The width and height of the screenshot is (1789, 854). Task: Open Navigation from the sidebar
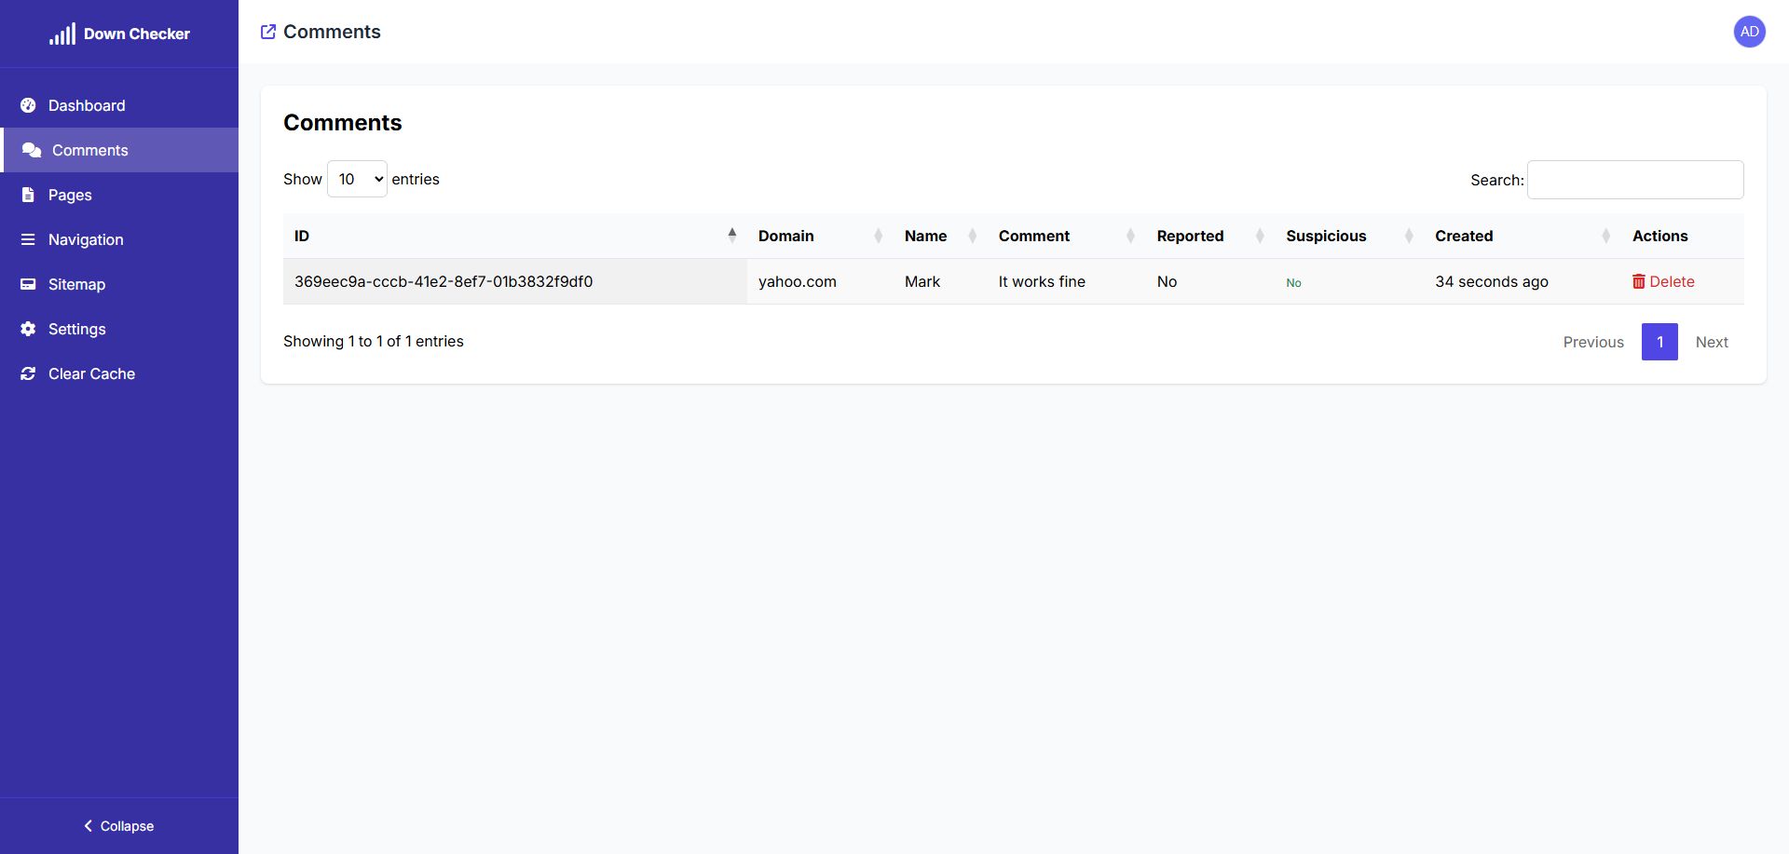coord(119,239)
